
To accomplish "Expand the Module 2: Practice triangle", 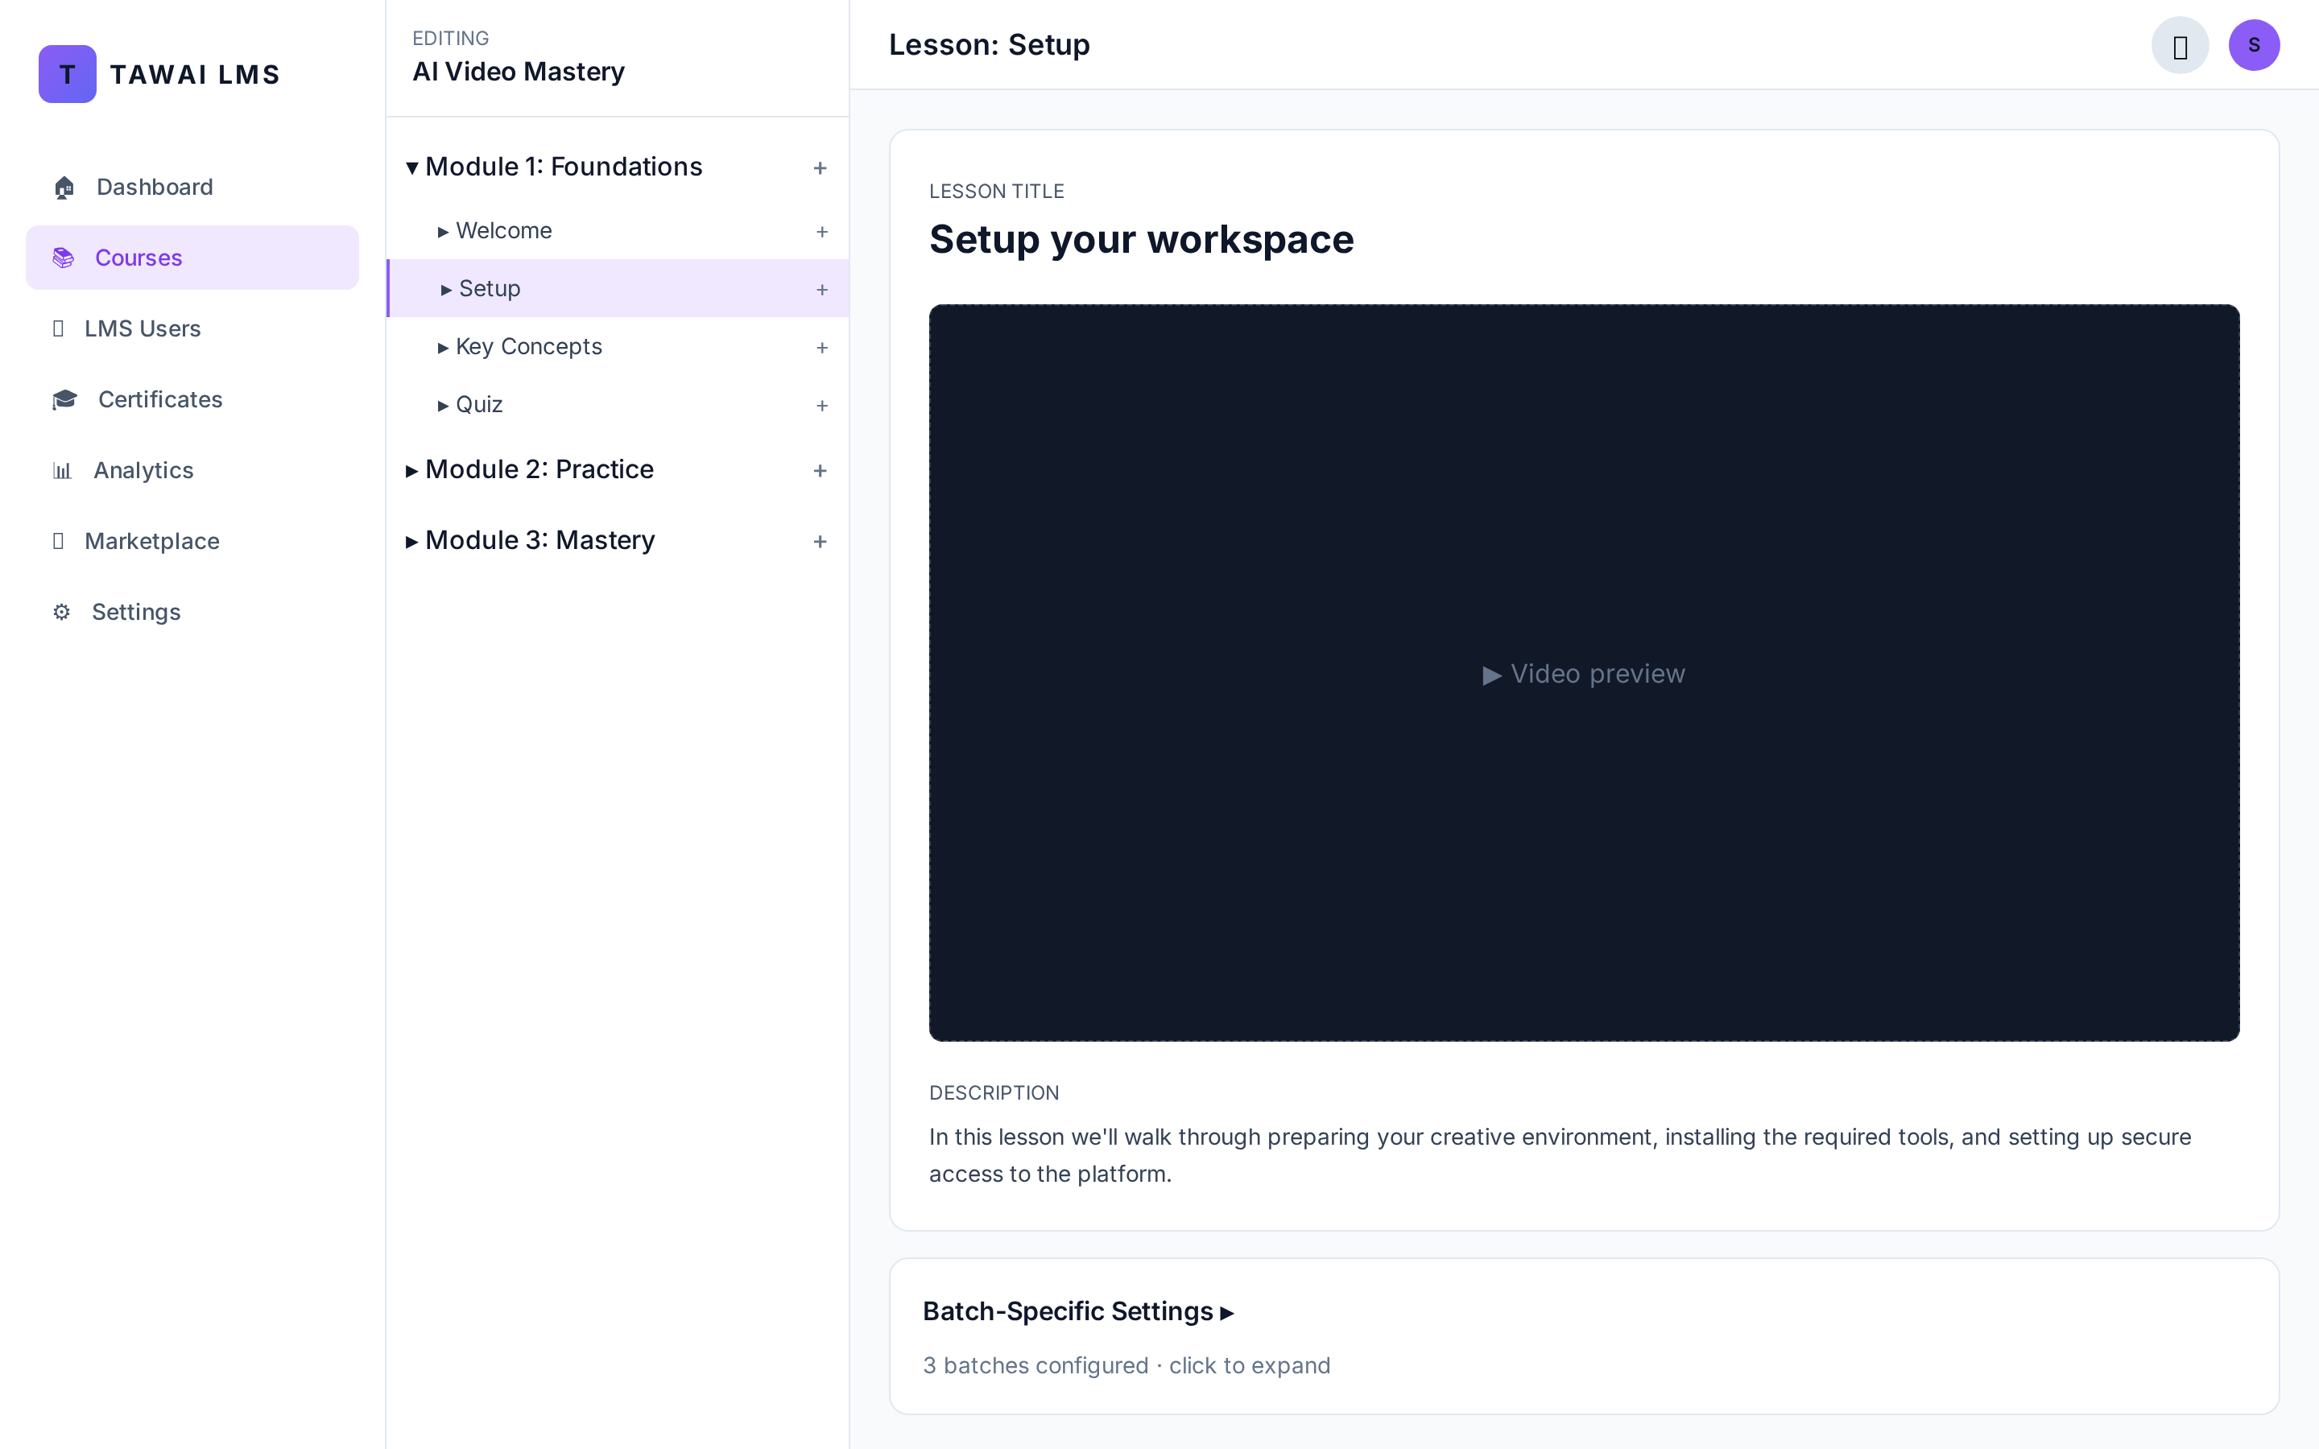I will pyautogui.click(x=412, y=471).
